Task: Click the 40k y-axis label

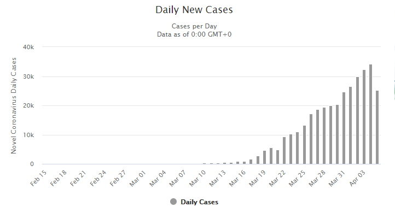Action: coord(28,47)
